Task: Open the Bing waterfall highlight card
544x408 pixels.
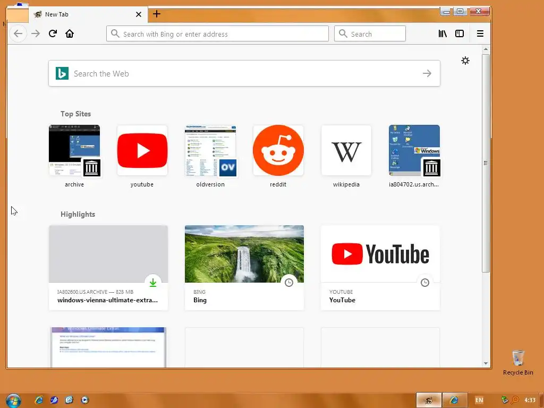Action: click(x=244, y=268)
